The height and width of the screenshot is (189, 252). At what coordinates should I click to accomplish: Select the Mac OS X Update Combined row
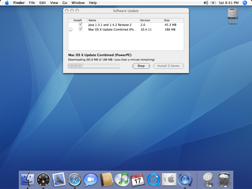(x=126, y=29)
